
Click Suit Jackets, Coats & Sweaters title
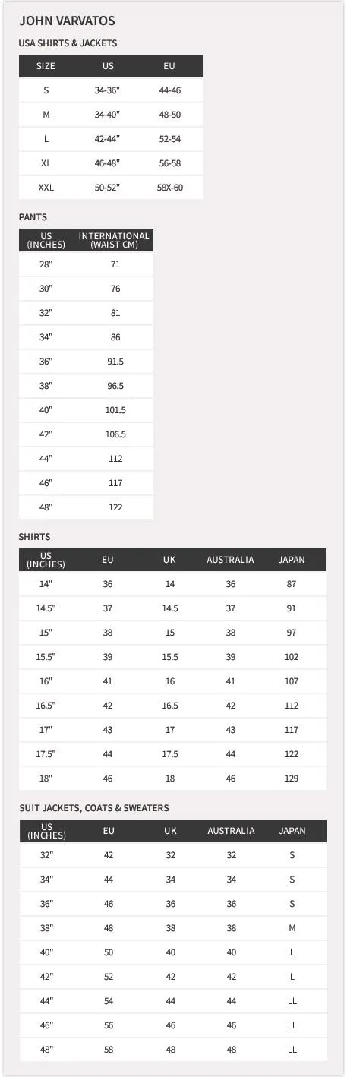[94, 808]
